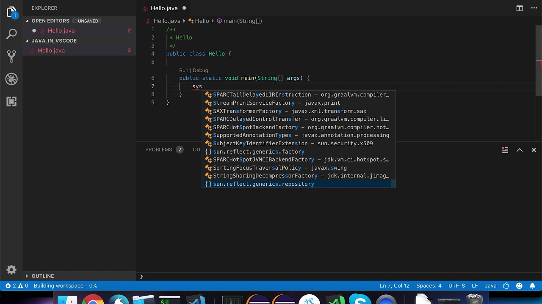Screen dimensions: 542x304
Task: Choose SPARCDelayedControlTransfer suggestion
Action: [299, 119]
